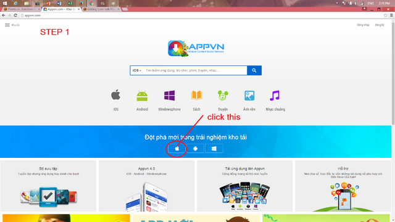Open Word from the taskbar
The height and width of the screenshot is (222, 395).
click(59, 3)
